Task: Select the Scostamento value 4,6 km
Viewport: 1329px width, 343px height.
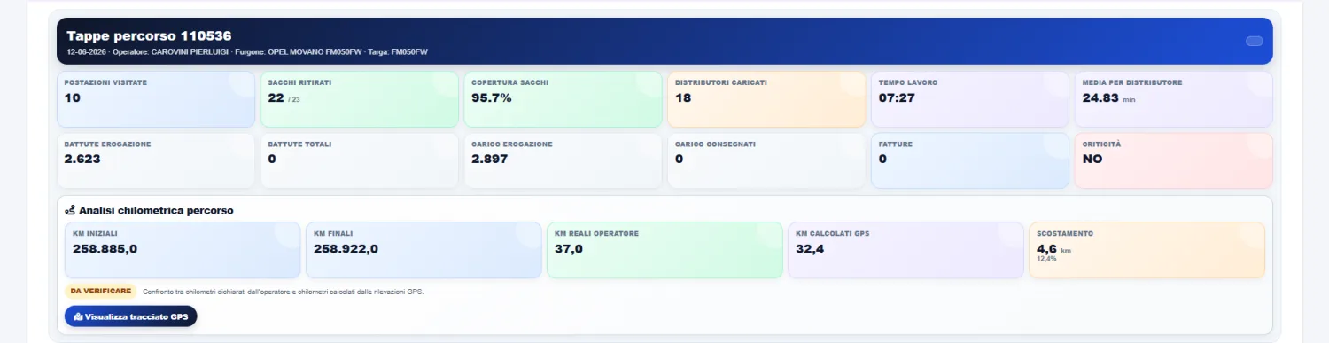Action: coord(1053,249)
